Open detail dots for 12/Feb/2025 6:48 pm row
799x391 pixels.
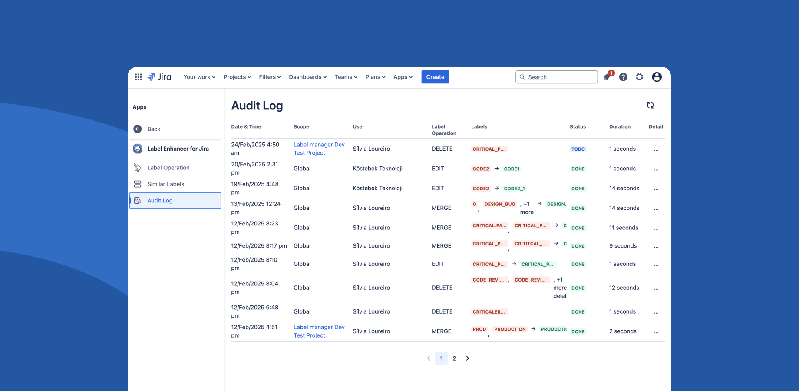click(656, 312)
